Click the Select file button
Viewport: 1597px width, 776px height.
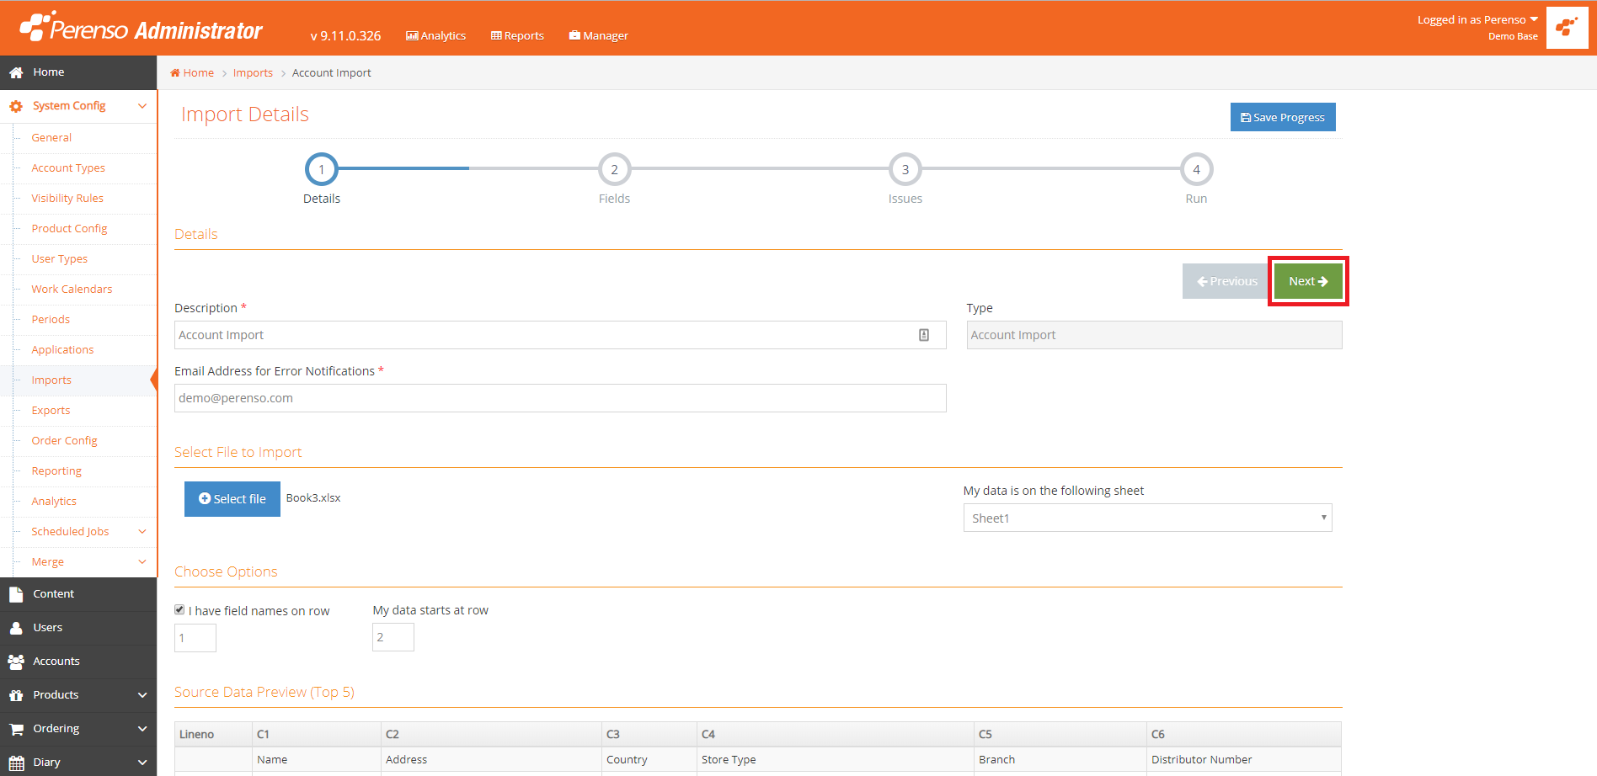pyautogui.click(x=232, y=499)
